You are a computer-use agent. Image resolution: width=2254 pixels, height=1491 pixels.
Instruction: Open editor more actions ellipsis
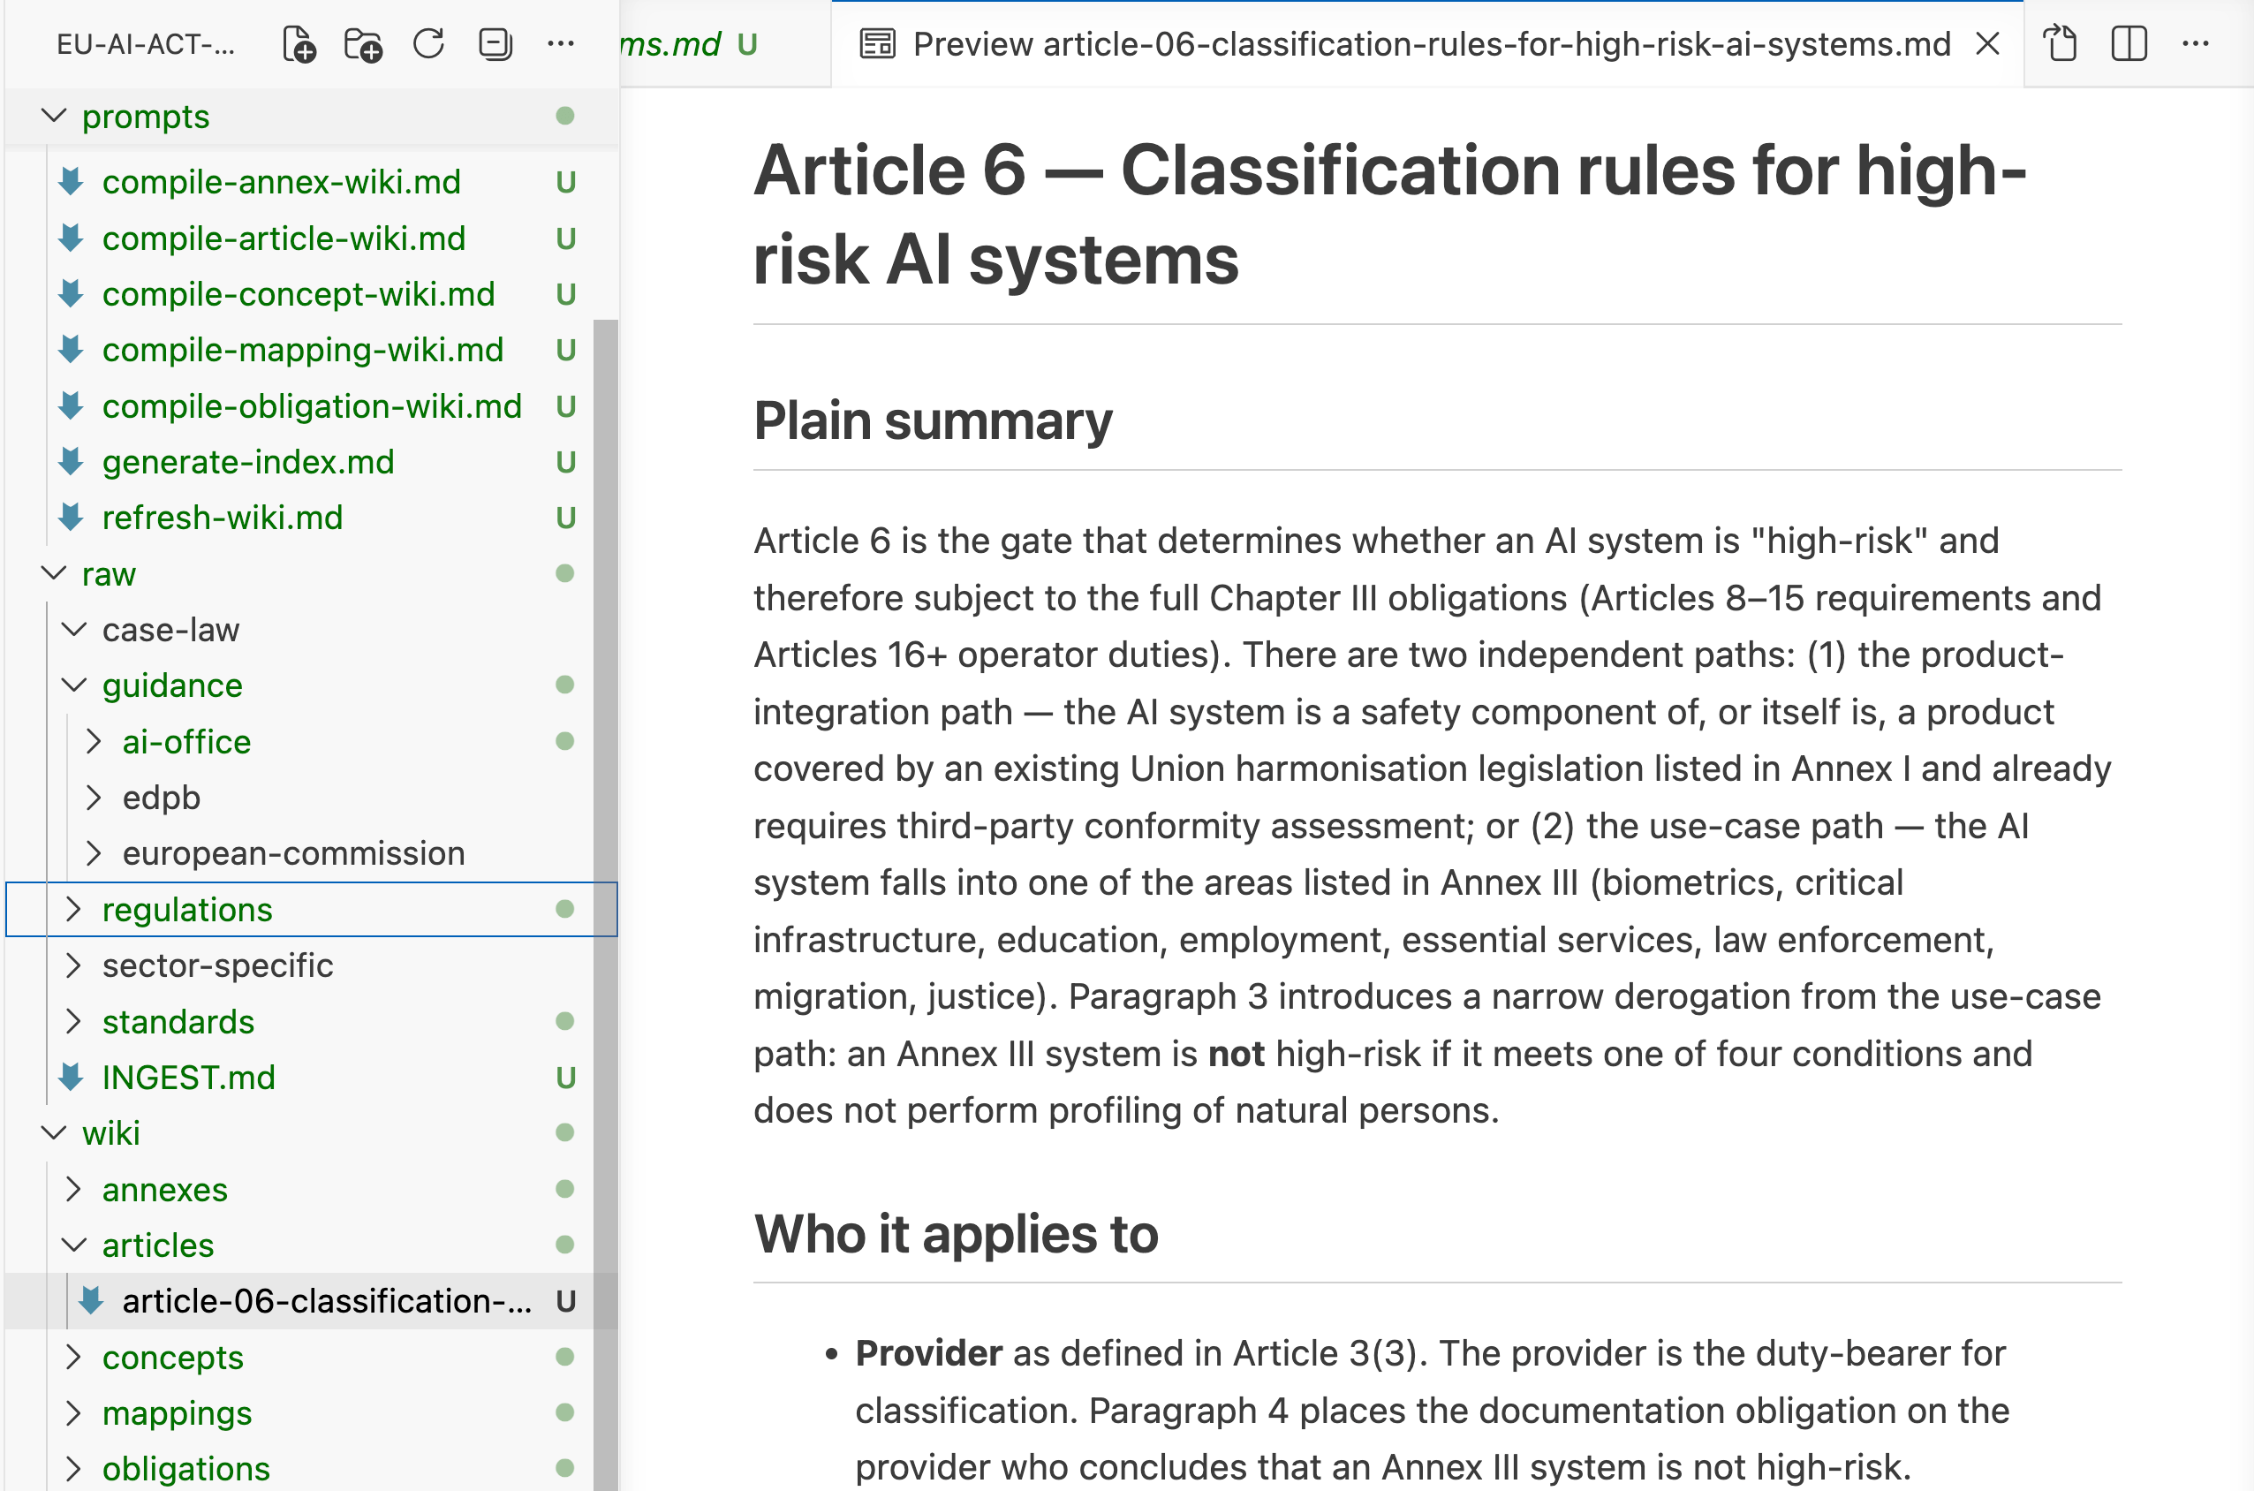point(2195,44)
